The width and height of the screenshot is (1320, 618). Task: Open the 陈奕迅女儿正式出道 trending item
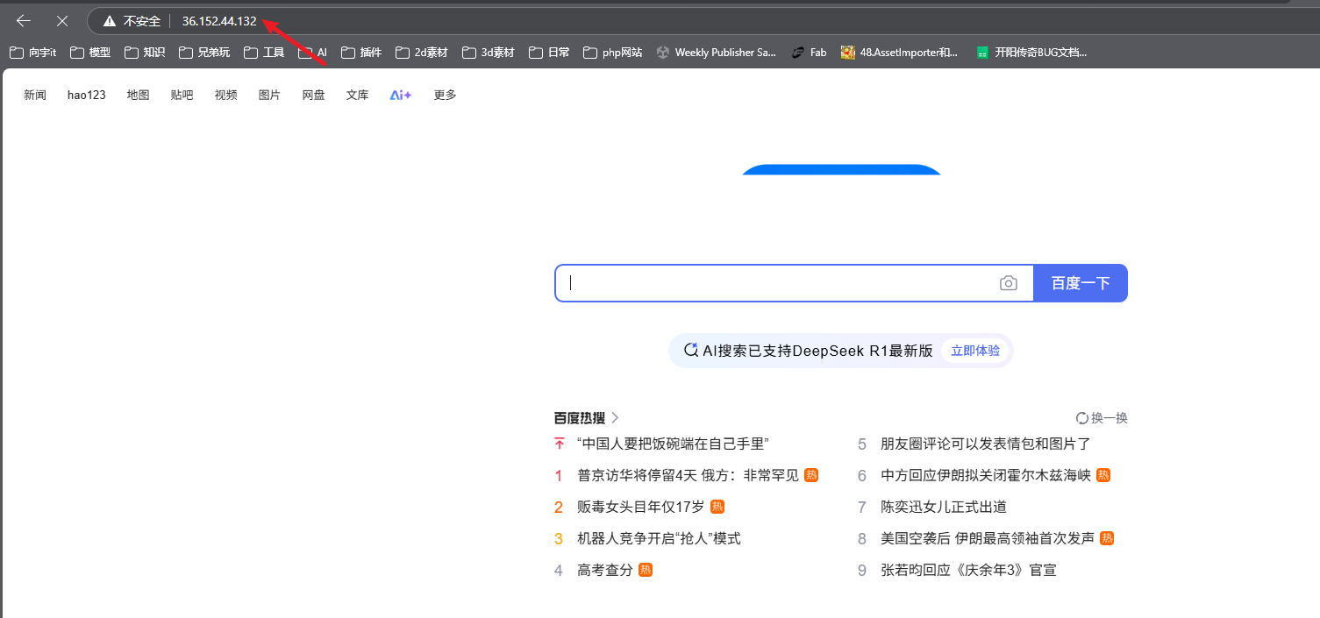tap(944, 507)
